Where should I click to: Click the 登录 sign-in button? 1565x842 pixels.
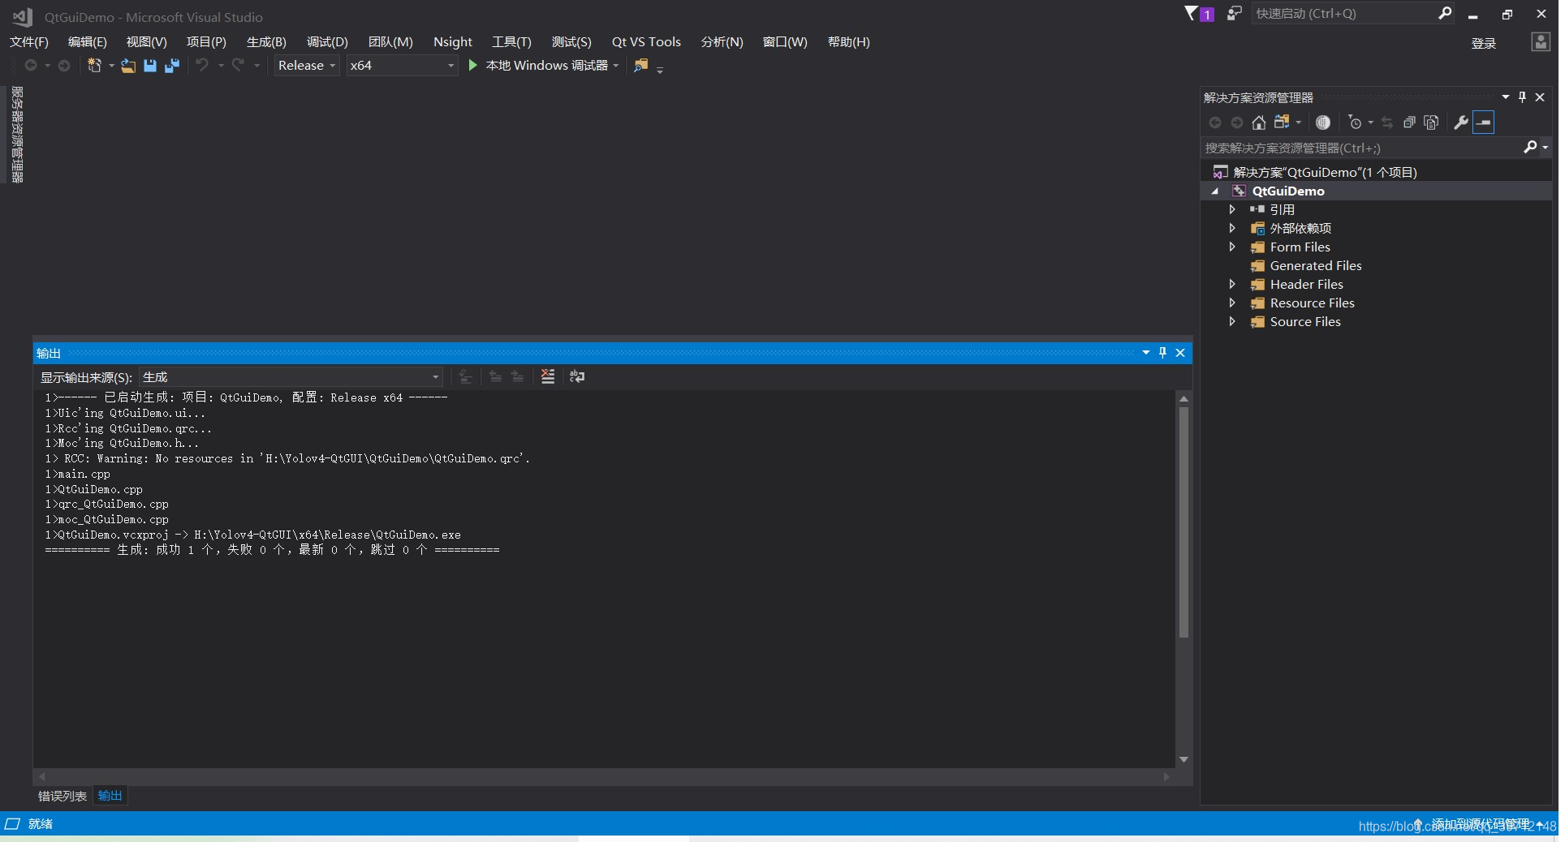[x=1483, y=44]
